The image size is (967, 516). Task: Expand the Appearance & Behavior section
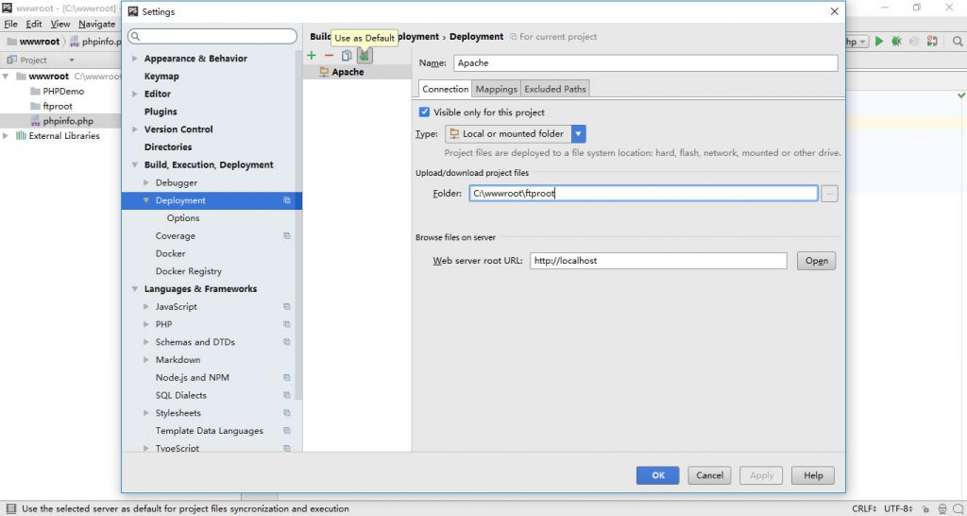[134, 58]
